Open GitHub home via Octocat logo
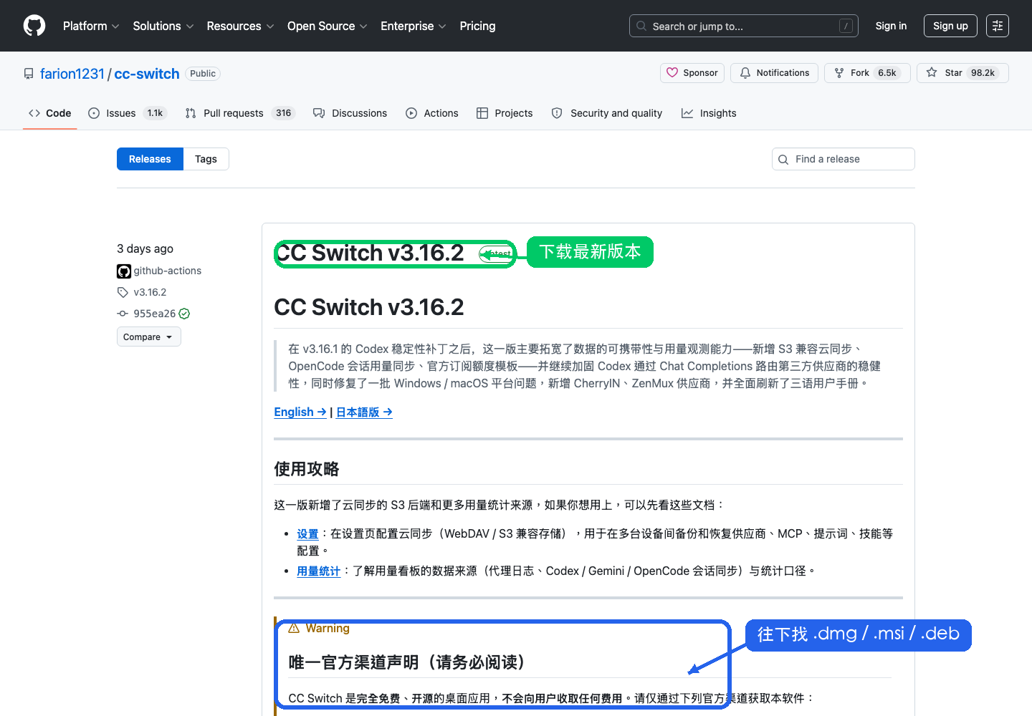Image resolution: width=1032 pixels, height=716 pixels. click(x=34, y=26)
